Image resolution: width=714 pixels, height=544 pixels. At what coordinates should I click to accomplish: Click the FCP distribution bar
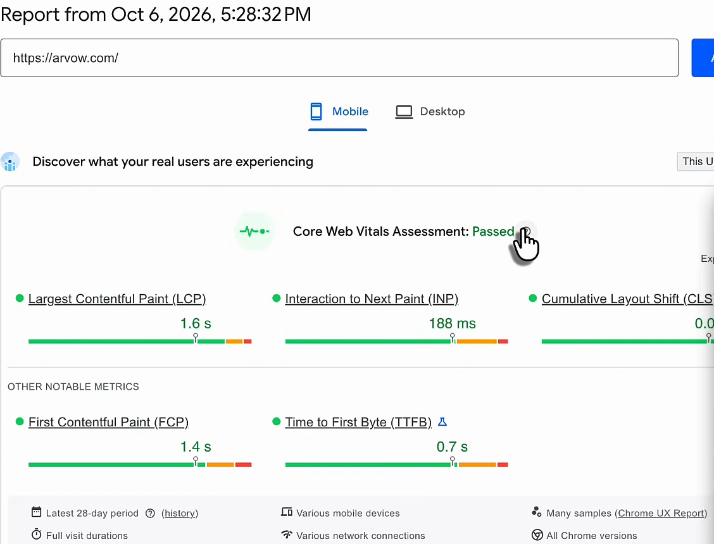[x=140, y=465]
